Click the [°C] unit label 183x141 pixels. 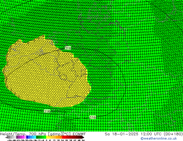click(67, 134)
